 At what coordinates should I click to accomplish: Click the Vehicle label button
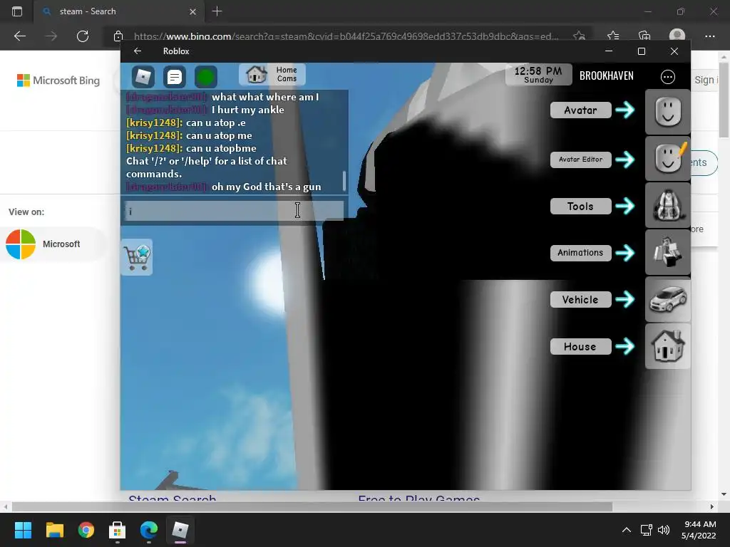(x=580, y=300)
